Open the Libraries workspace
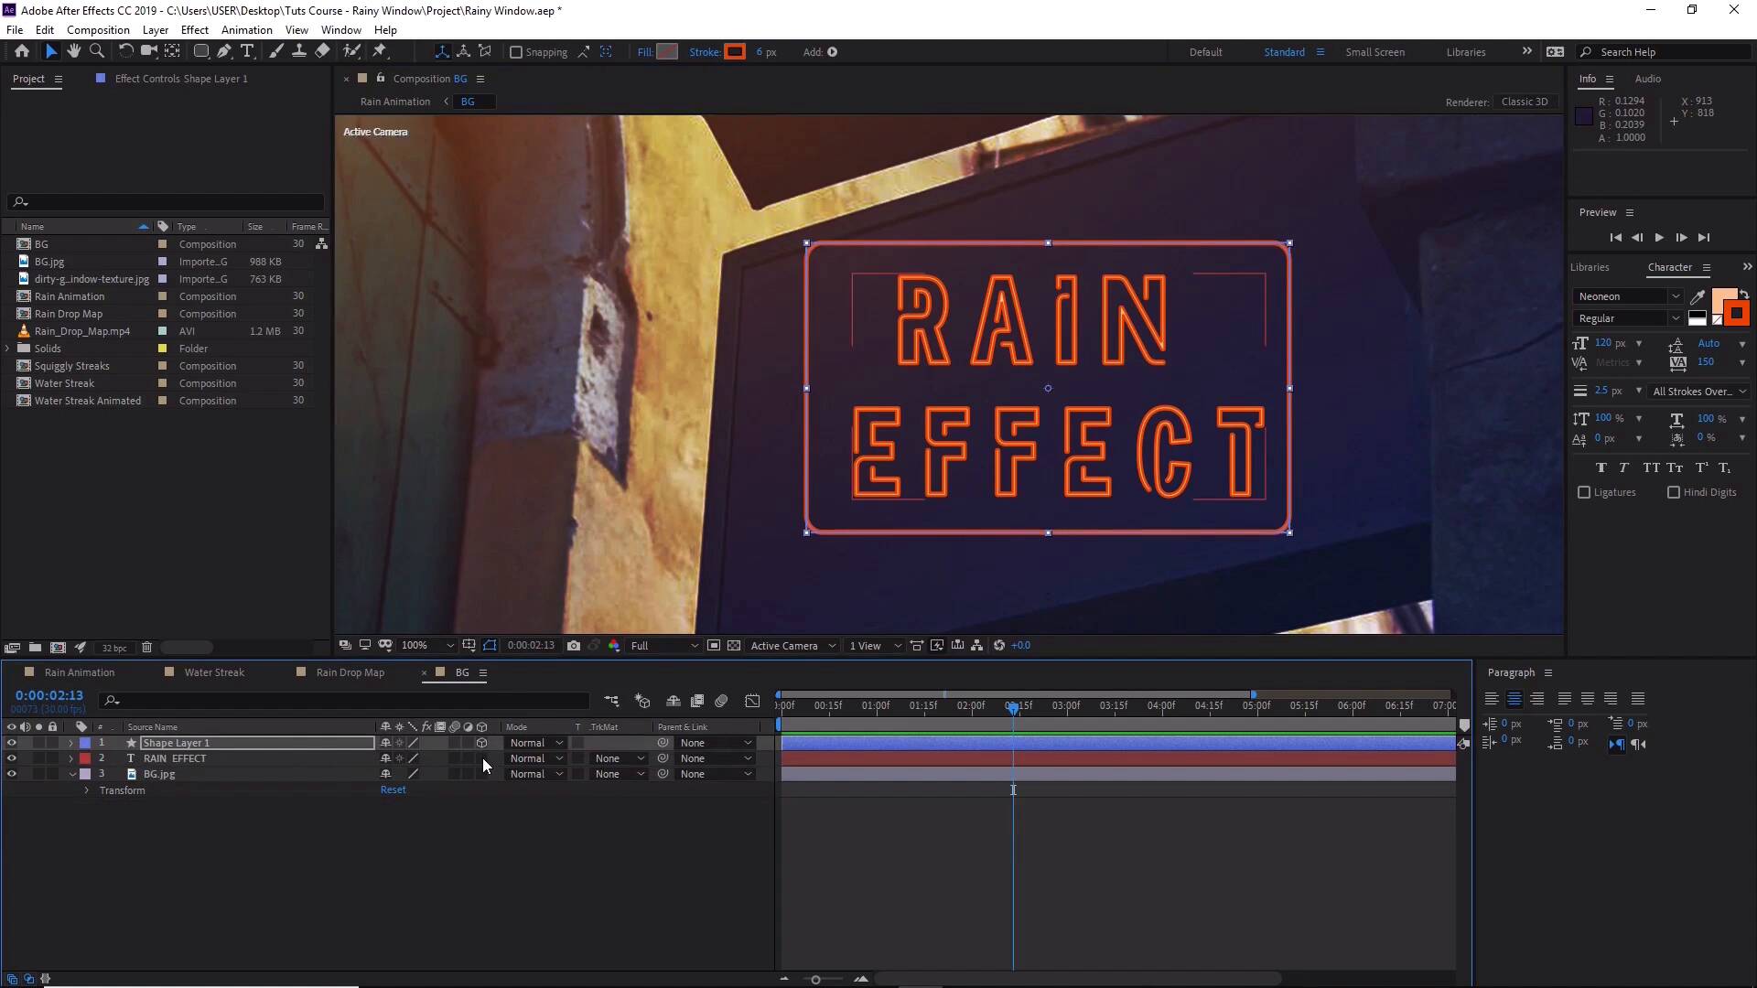Image resolution: width=1757 pixels, height=988 pixels. point(1466,52)
